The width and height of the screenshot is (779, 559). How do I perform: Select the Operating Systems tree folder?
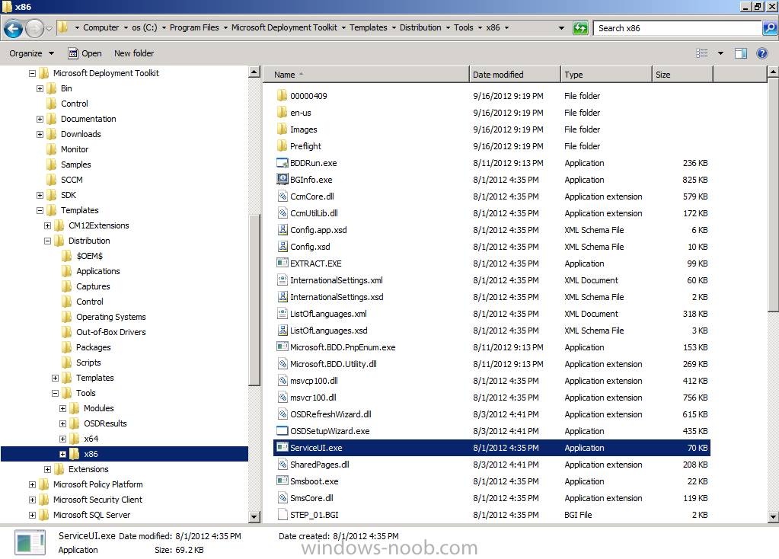(110, 317)
